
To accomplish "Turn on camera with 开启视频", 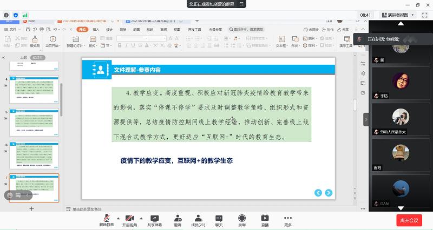I will point(129,219).
